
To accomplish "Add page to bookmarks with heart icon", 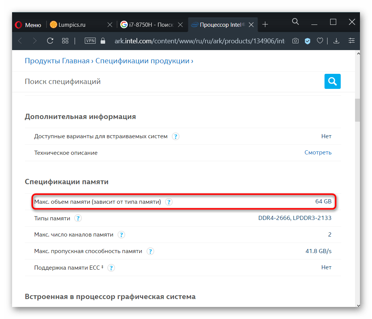I will tap(320, 41).
